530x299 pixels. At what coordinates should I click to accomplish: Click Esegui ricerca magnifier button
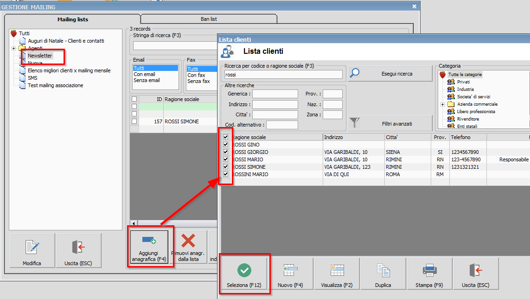click(x=390, y=73)
